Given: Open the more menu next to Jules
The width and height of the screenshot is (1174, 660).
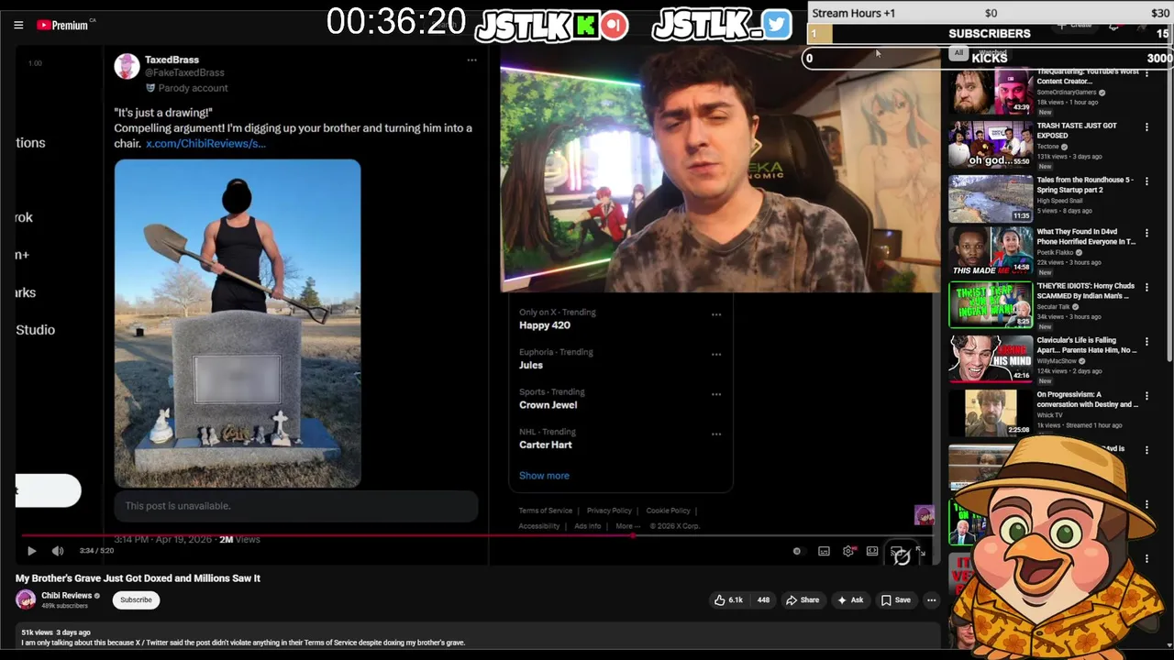Looking at the screenshot, I should click(716, 354).
